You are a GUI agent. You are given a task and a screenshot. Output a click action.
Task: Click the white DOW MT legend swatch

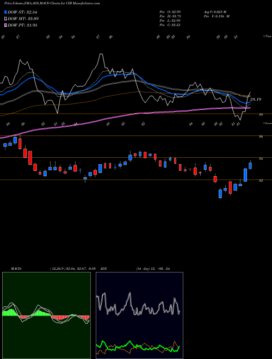tap(5, 19)
